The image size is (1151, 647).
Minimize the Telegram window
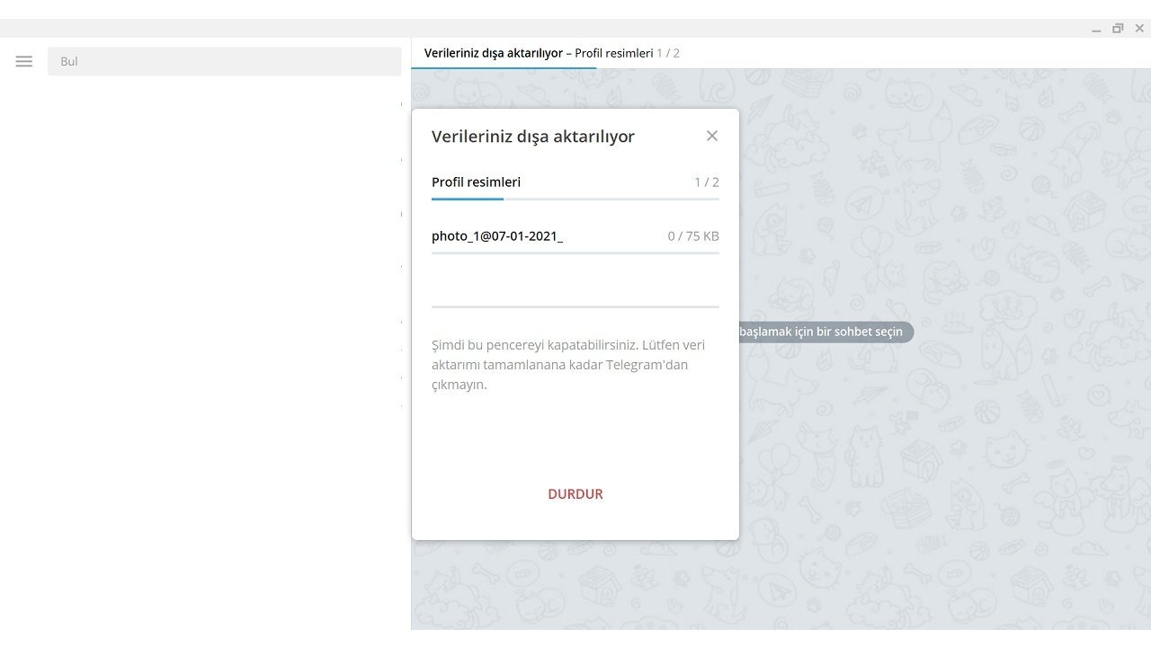pyautogui.click(x=1096, y=29)
